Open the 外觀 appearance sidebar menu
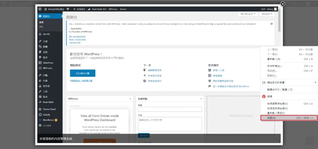The height and width of the screenshot is (149, 318). pos(50,75)
